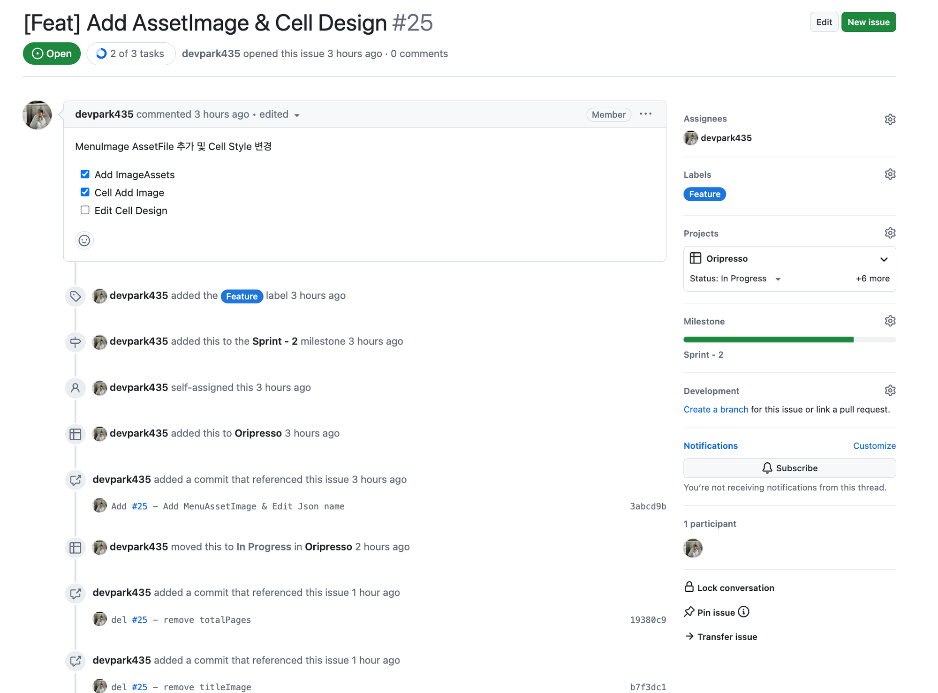This screenshot has height=693, width=938.
Task: Open the Labels gear settings
Action: coord(890,174)
